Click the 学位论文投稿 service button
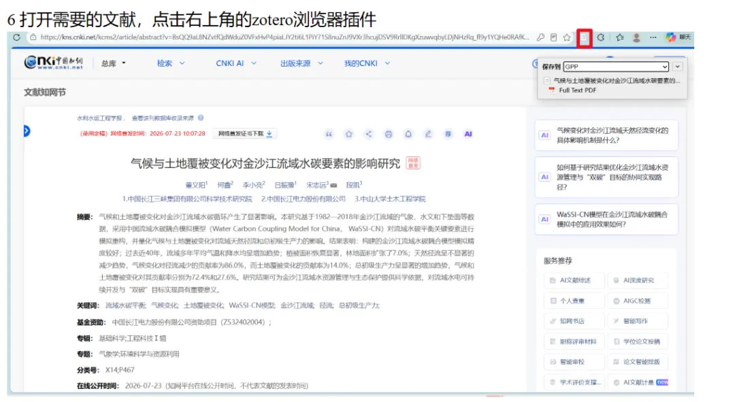 click(638, 341)
